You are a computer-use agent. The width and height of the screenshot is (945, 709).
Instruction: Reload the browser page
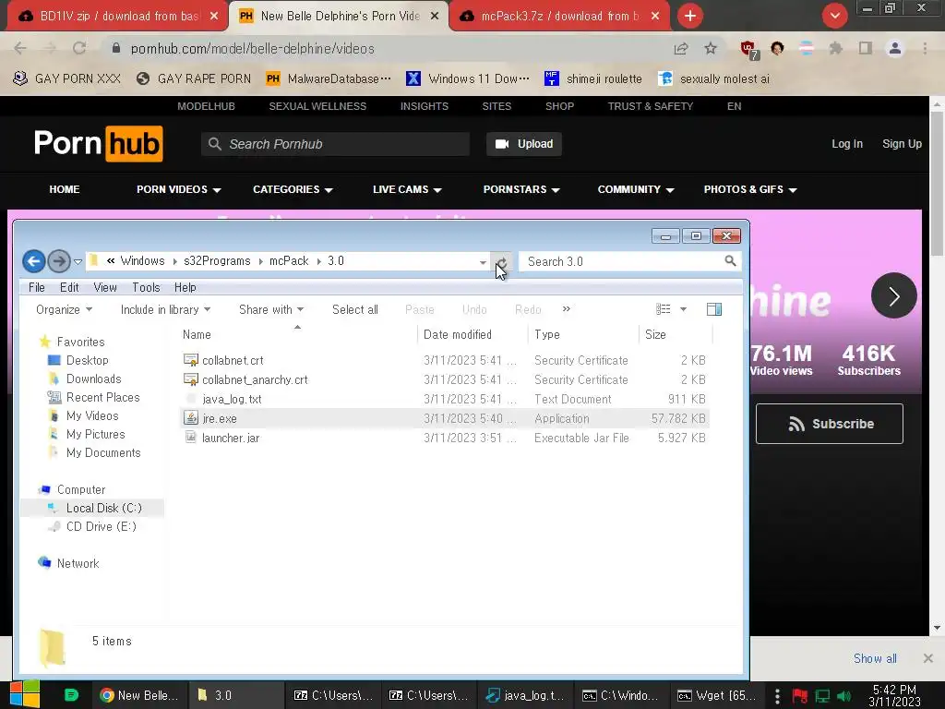click(79, 48)
